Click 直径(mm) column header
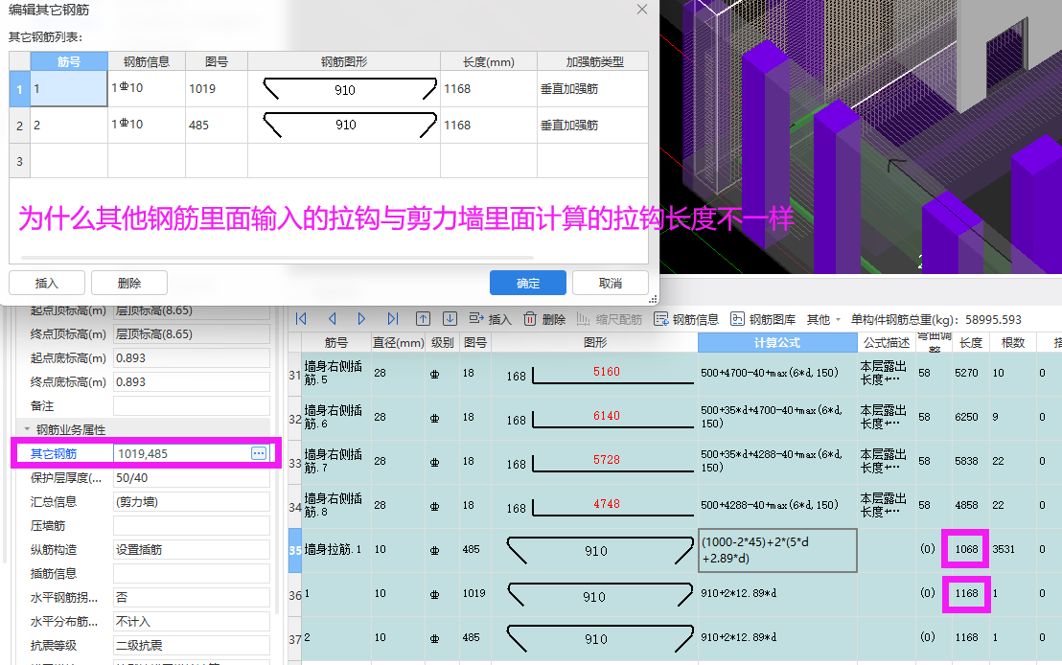Screen dimensions: 1062x665 click(399, 343)
